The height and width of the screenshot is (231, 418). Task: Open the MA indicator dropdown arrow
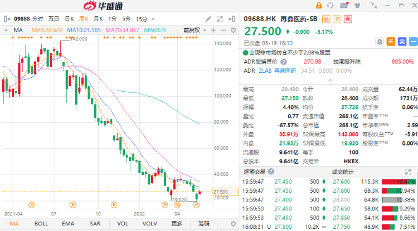click(6, 31)
